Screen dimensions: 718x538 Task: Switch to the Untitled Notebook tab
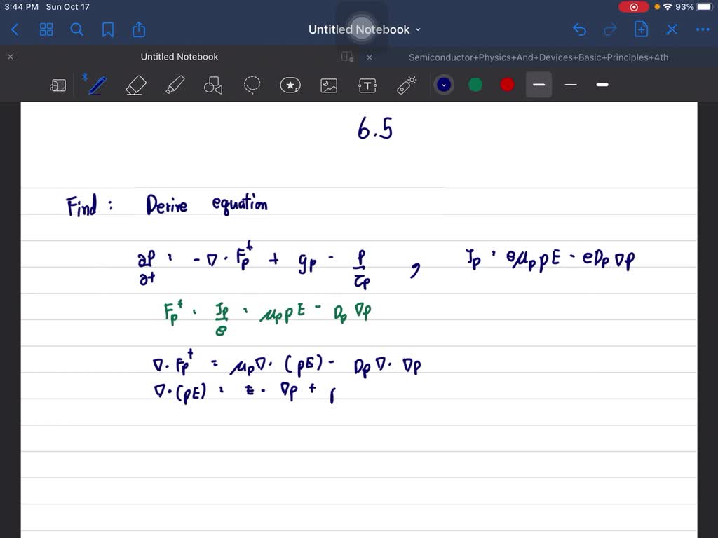tap(179, 57)
